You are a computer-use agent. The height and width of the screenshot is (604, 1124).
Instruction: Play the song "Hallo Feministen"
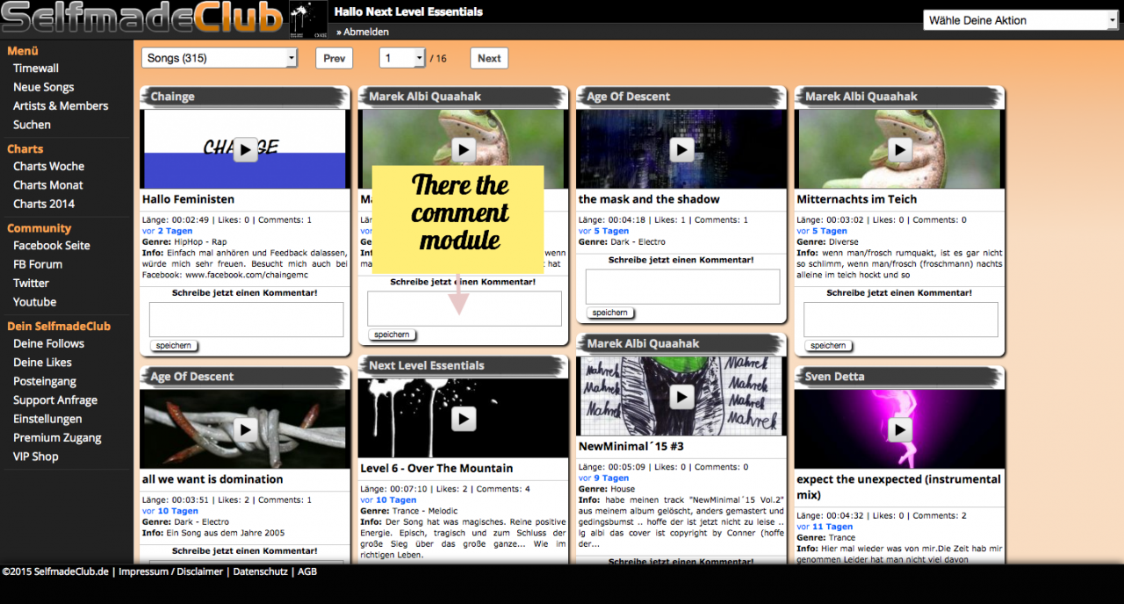click(246, 150)
